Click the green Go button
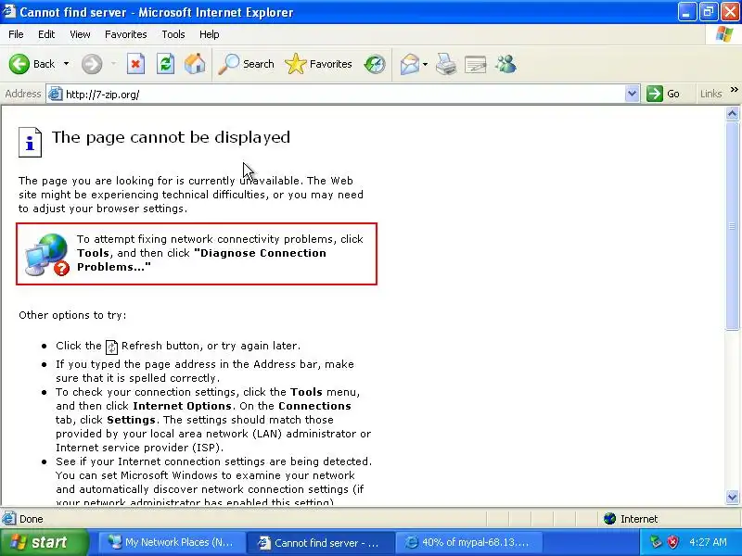 663,95
